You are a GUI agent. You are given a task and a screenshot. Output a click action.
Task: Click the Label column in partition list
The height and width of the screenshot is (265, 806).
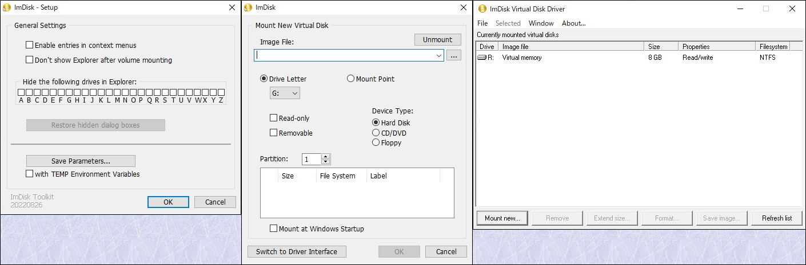[403, 176]
